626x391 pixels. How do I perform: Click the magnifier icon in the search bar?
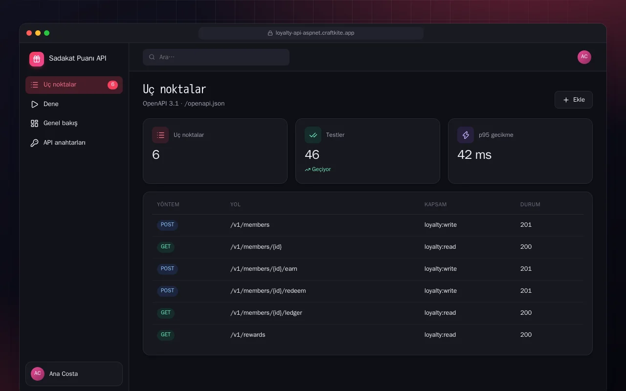click(x=152, y=57)
